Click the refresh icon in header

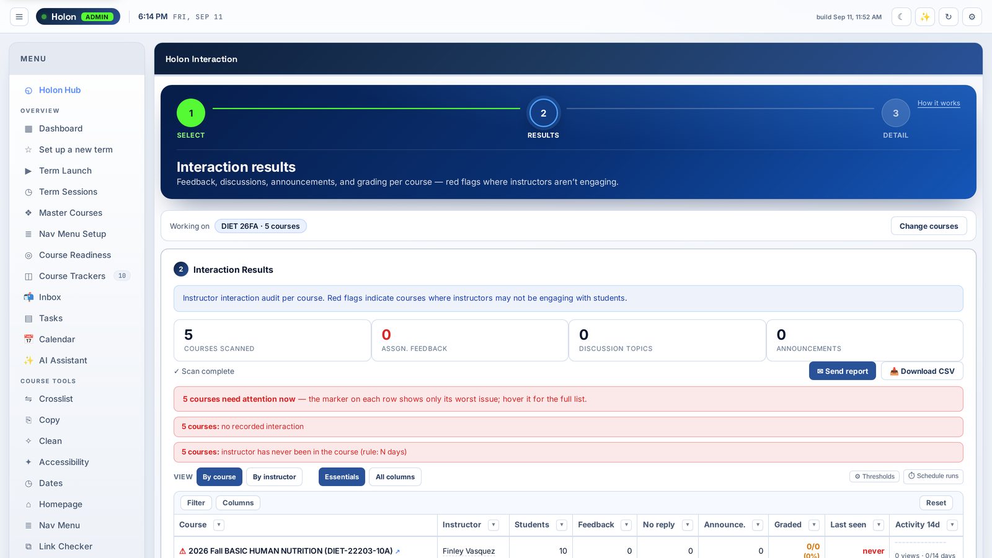[x=948, y=17]
